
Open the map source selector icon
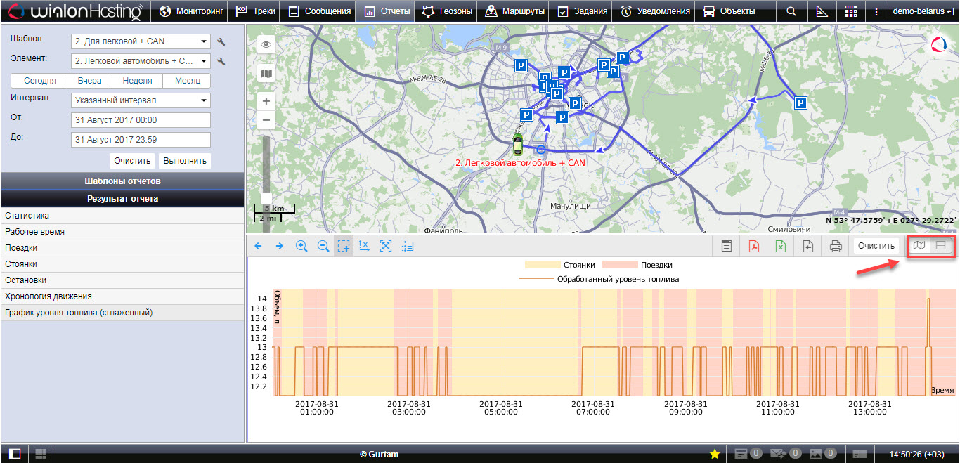pos(266,73)
